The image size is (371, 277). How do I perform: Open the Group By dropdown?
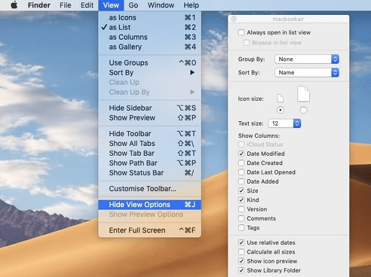click(x=307, y=59)
